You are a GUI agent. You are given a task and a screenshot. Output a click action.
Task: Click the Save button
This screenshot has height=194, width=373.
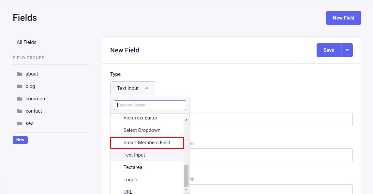(x=329, y=50)
